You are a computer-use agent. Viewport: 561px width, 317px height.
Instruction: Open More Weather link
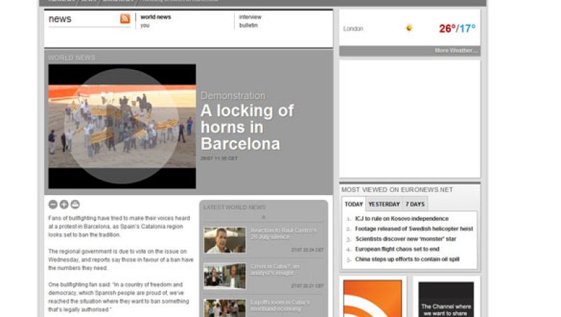(x=456, y=50)
